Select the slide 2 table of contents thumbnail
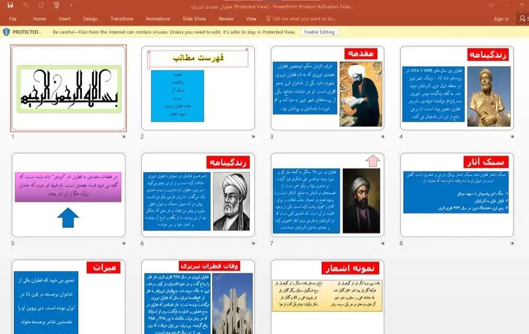Screen dimensions: 529x334 pos(198,88)
